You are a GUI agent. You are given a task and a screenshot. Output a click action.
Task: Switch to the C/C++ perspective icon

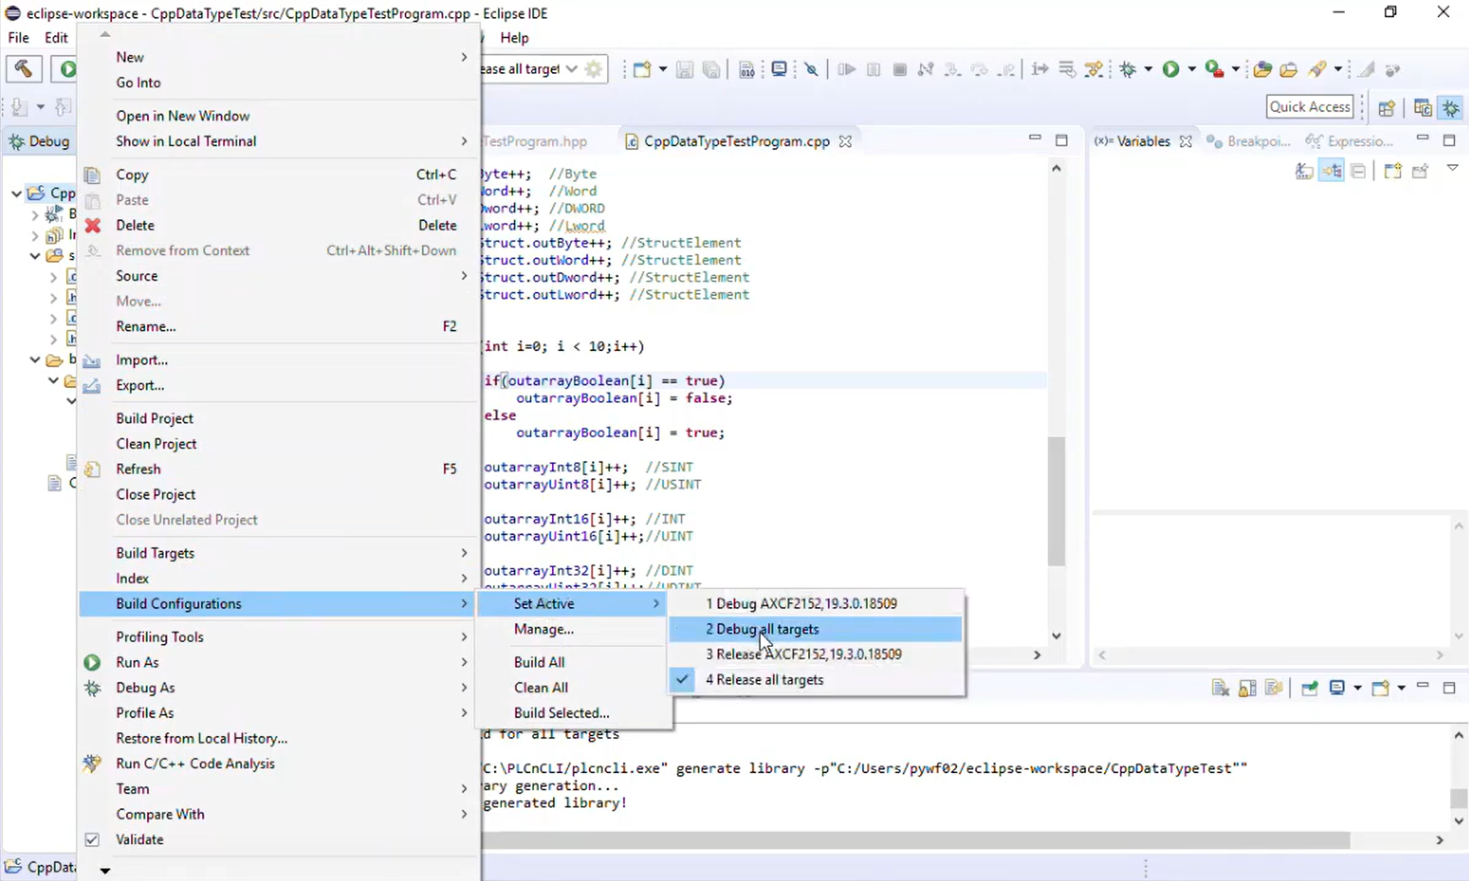tap(1422, 107)
